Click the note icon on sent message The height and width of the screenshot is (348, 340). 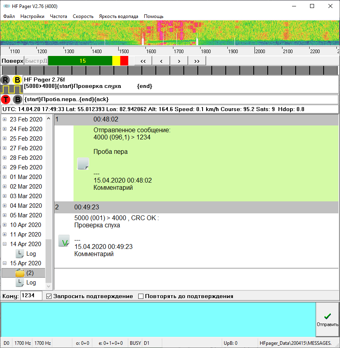click(x=83, y=163)
